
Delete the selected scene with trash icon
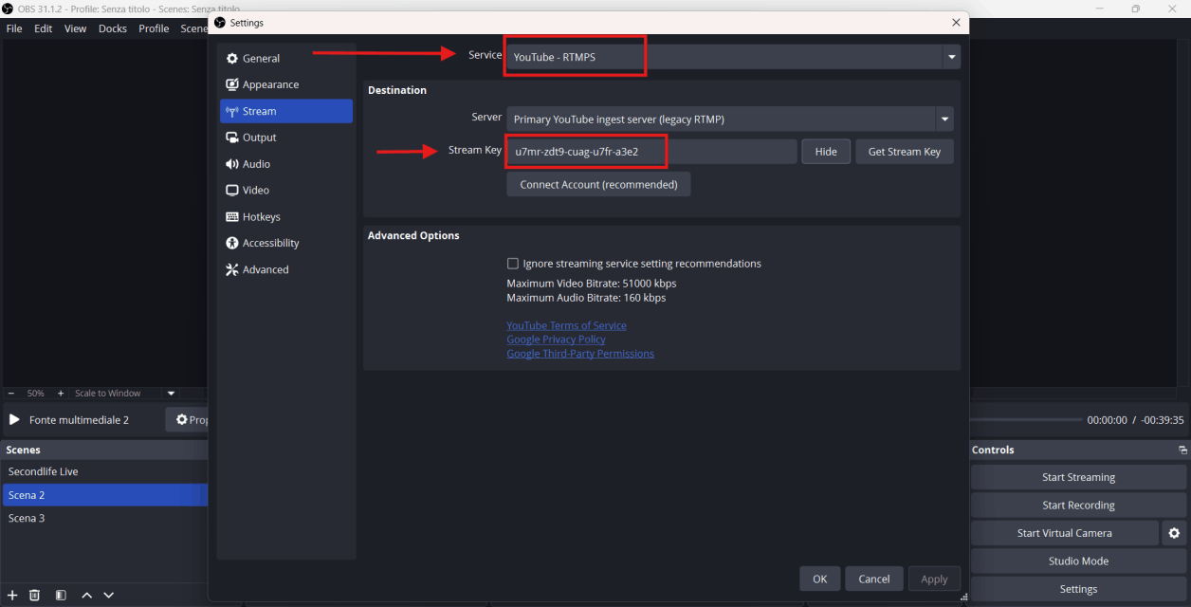[35, 595]
